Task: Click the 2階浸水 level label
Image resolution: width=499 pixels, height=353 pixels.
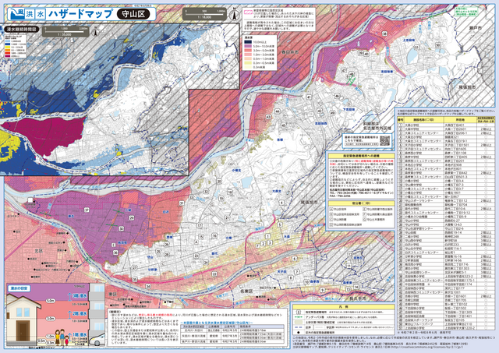Action: (80, 313)
